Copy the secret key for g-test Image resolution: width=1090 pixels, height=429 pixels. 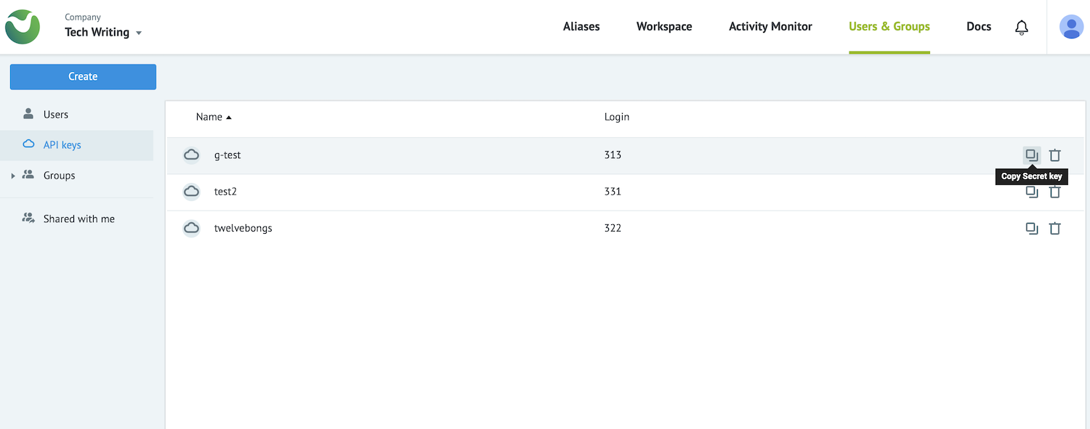[x=1032, y=155]
